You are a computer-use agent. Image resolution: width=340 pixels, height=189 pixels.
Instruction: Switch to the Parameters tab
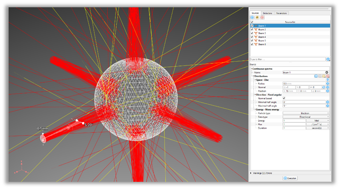pyautogui.click(x=281, y=13)
